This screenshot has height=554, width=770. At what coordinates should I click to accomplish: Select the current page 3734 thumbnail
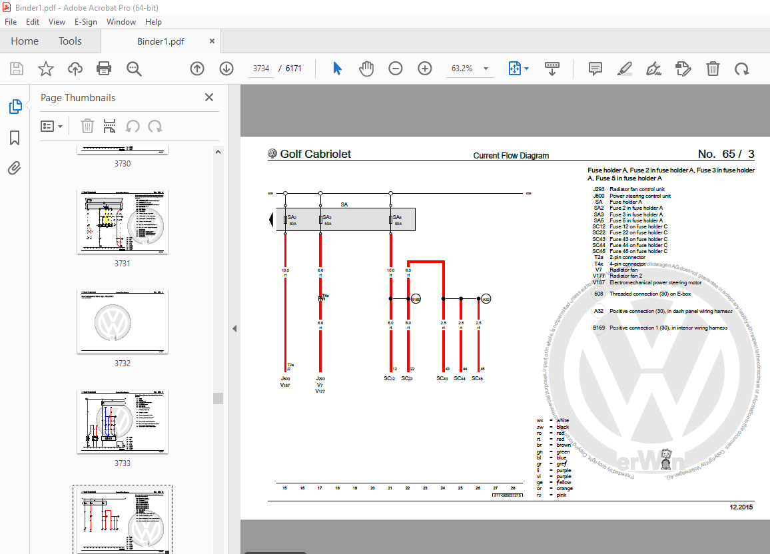123,519
